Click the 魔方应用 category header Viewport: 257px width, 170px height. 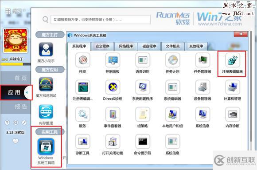pyautogui.click(x=50, y=70)
